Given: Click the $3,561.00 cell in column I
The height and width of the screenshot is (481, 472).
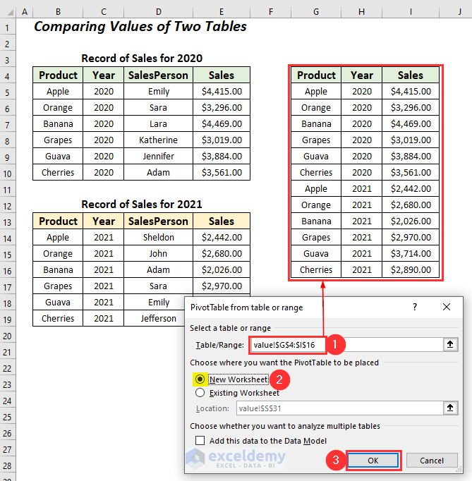Looking at the screenshot, I should pyautogui.click(x=411, y=172).
